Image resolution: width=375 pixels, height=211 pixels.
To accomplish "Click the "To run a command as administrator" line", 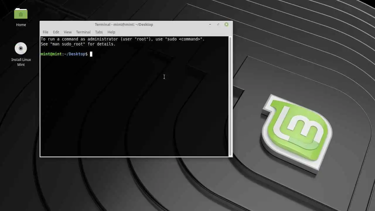I will point(123,39).
